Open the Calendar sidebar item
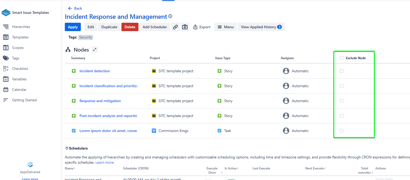410x180 pixels. 19,90
